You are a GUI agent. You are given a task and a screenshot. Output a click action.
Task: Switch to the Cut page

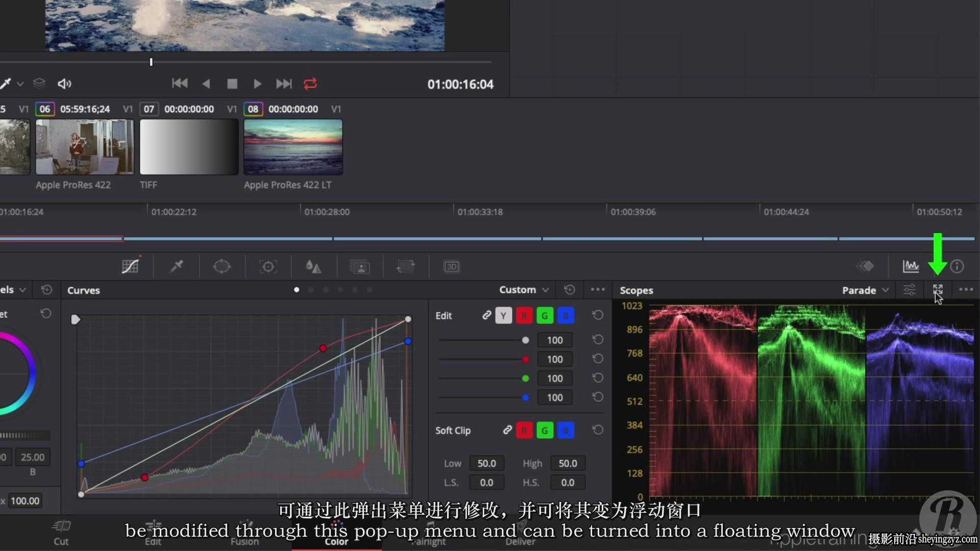point(61,533)
